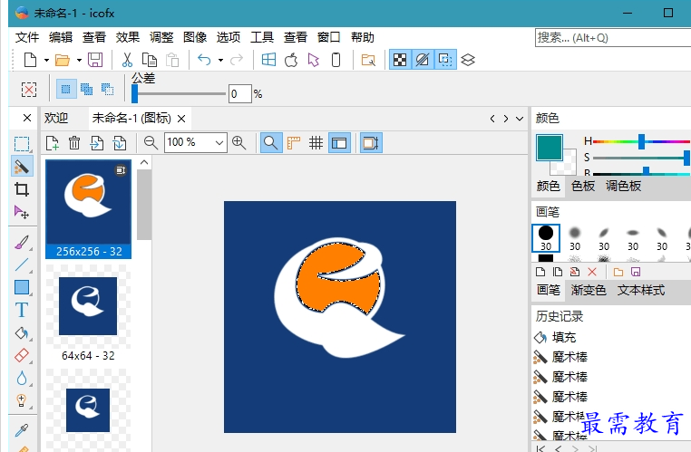Pick the Text tool
Screen dimensions: 691x452
click(22, 310)
